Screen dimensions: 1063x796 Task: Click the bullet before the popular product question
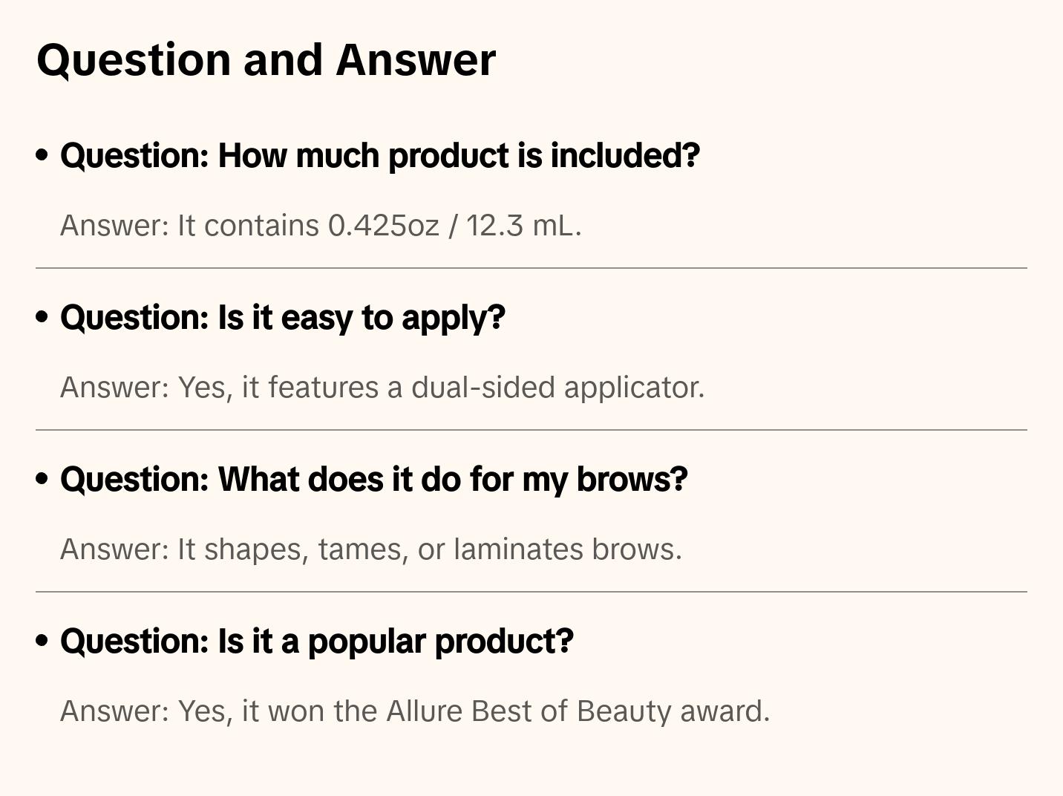click(42, 641)
